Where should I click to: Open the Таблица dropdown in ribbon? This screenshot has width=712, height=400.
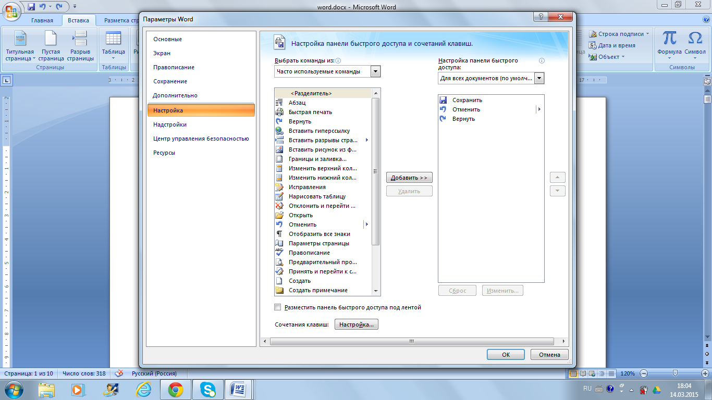coord(114,47)
